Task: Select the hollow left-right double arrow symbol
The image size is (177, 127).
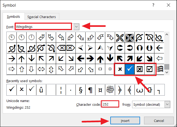Action: pyautogui.click(x=41, y=69)
